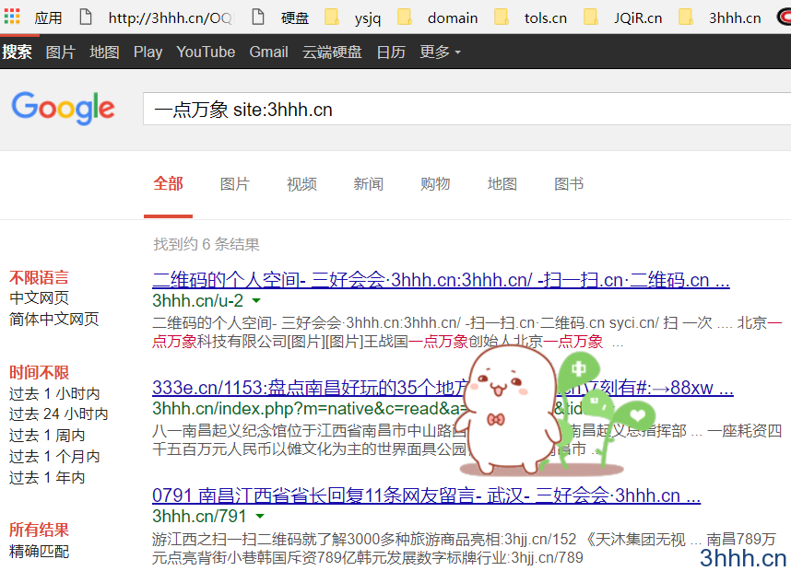Select the 视频 search tab

[x=301, y=184]
